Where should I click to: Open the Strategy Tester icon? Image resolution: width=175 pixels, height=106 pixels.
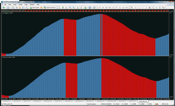point(27,8)
